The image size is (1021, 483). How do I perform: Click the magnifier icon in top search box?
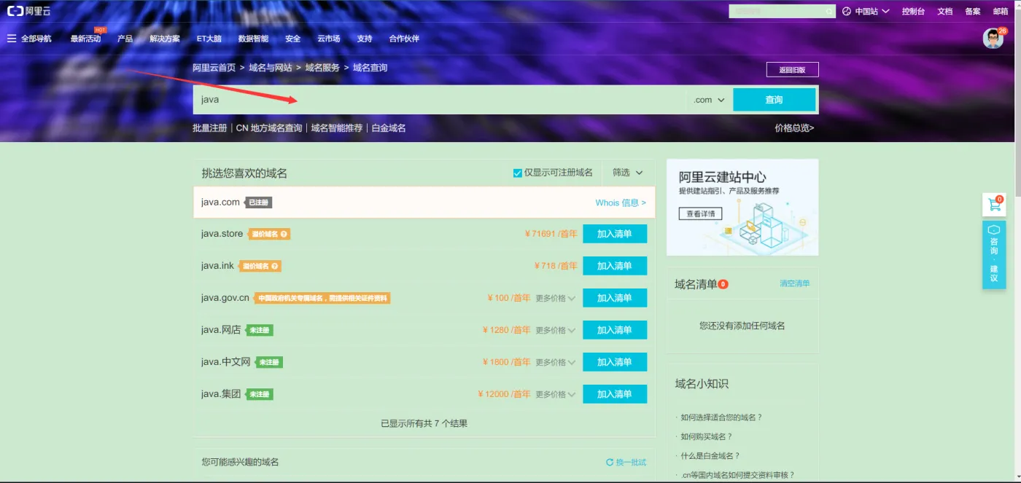point(829,12)
